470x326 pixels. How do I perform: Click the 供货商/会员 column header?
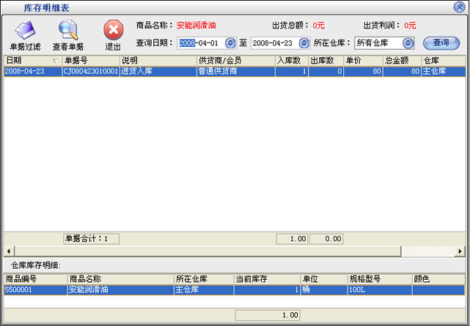tap(235, 60)
